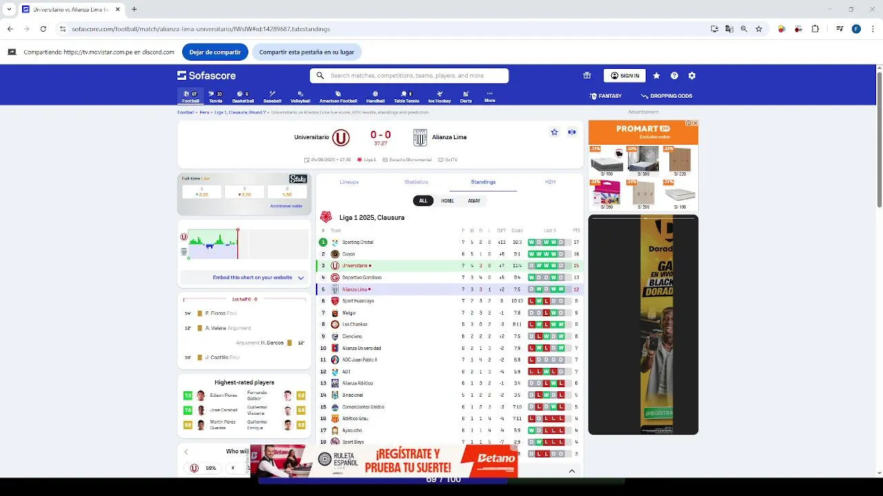Click SIGN IN button

624,76
